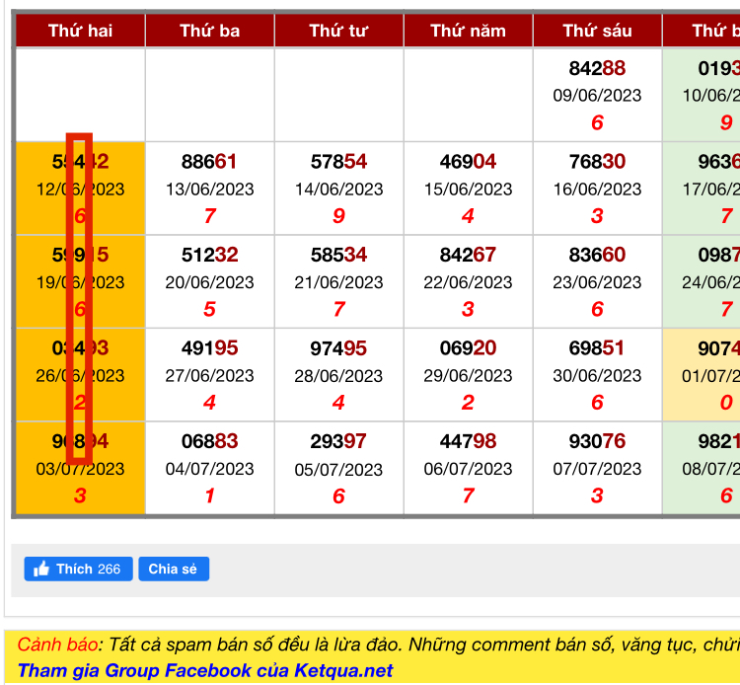Click the Thứ ba column header

(x=209, y=31)
